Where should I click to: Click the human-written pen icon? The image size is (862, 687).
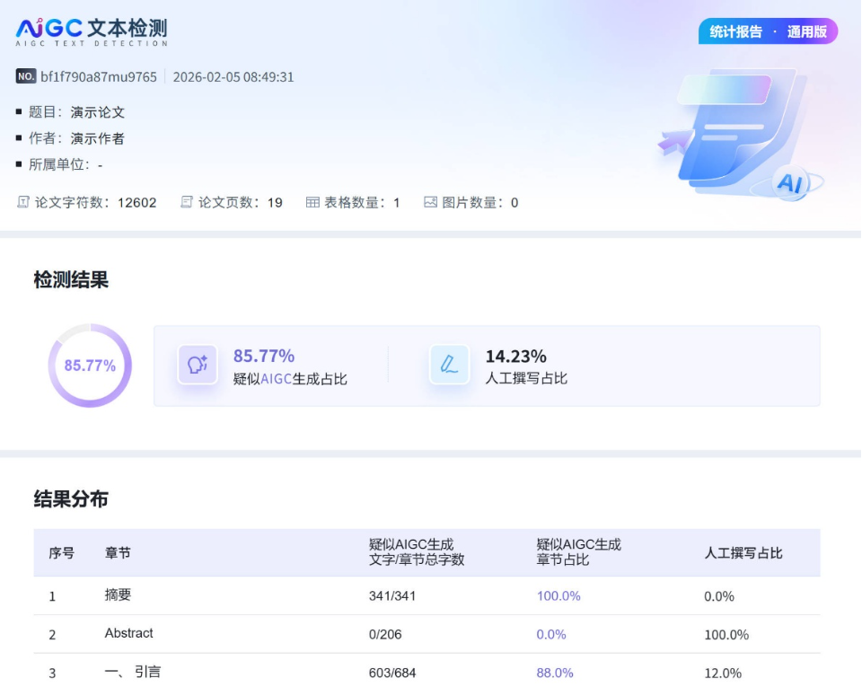click(x=449, y=365)
